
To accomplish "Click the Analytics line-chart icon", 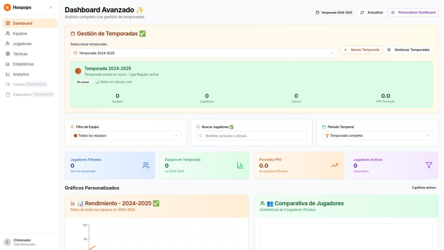I will click(x=8, y=74).
